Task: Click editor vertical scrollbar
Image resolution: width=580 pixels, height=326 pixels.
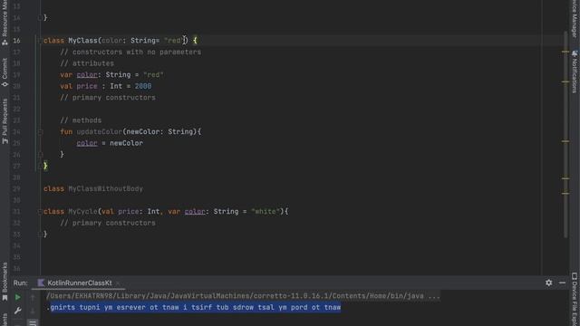Action: click(x=565, y=135)
